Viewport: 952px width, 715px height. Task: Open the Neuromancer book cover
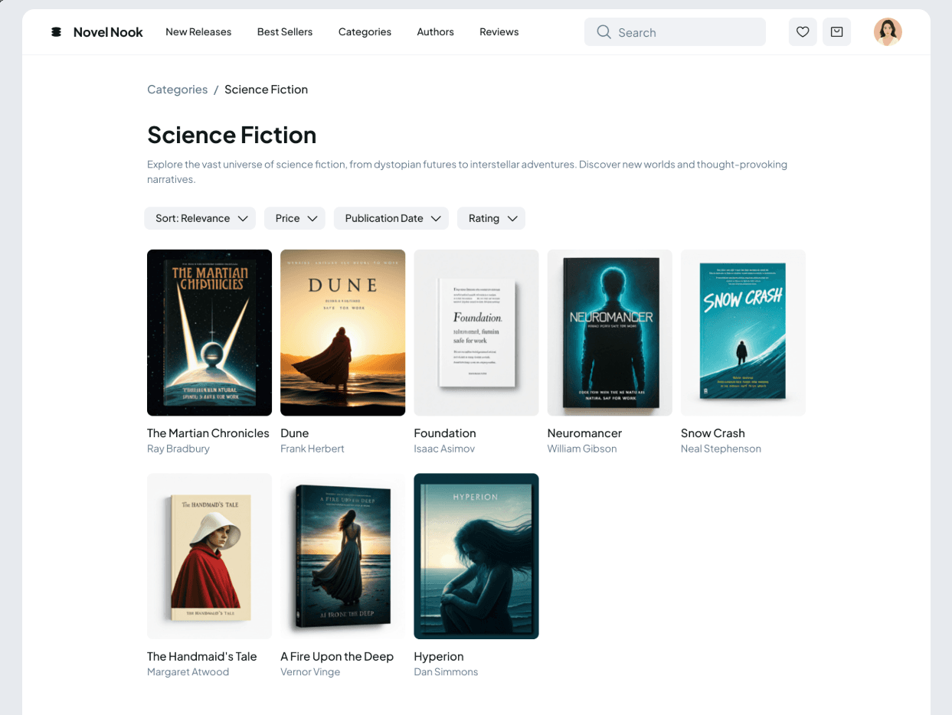(x=610, y=332)
